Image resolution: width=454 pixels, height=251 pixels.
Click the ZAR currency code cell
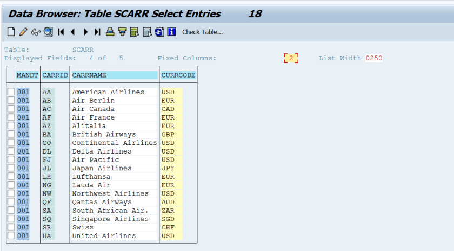point(171,210)
